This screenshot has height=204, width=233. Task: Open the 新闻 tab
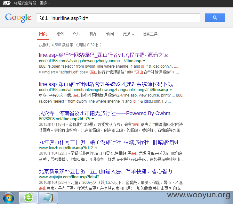pyautogui.click(x=110, y=34)
